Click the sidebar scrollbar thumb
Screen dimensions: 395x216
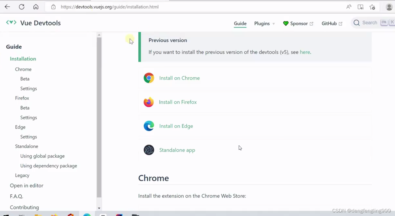99,117
